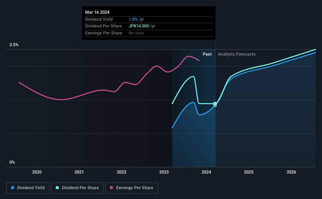Click the Analysts Forecasts label
This screenshot has width=322, height=199.
click(237, 54)
